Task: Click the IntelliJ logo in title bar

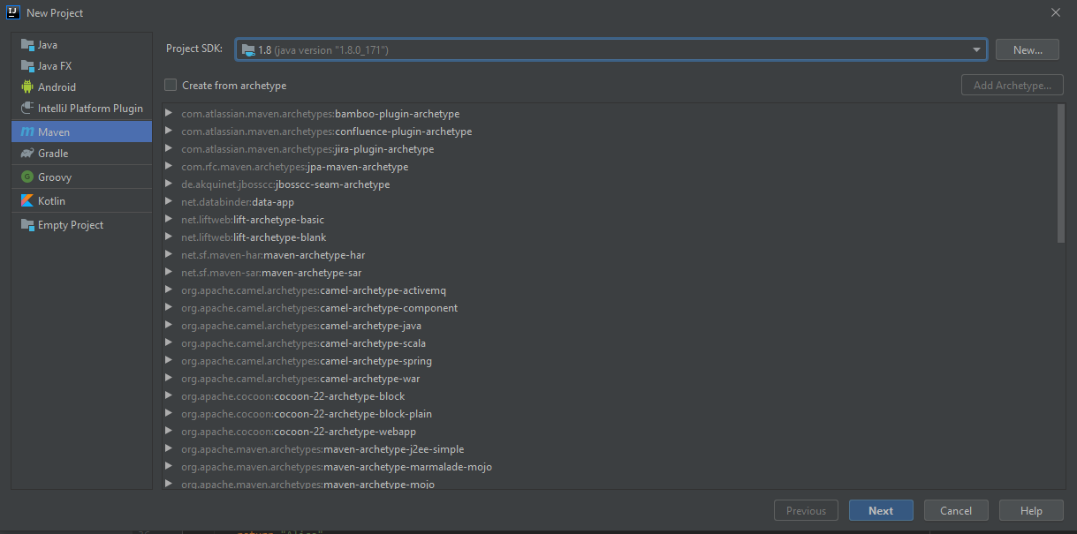Action: point(13,12)
